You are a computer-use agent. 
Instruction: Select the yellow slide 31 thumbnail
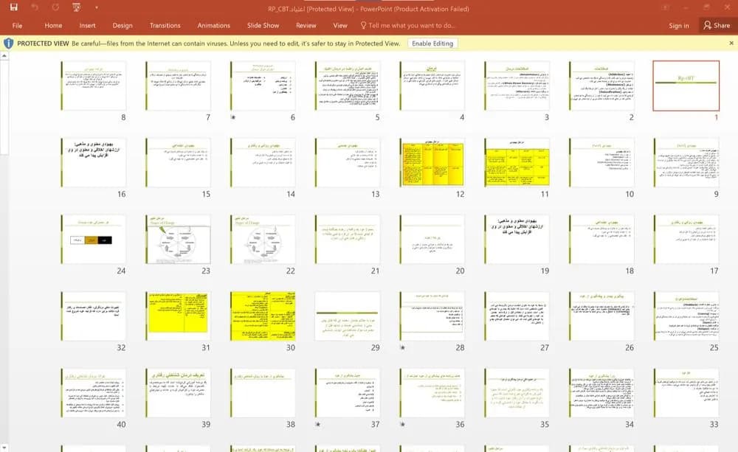(178, 316)
